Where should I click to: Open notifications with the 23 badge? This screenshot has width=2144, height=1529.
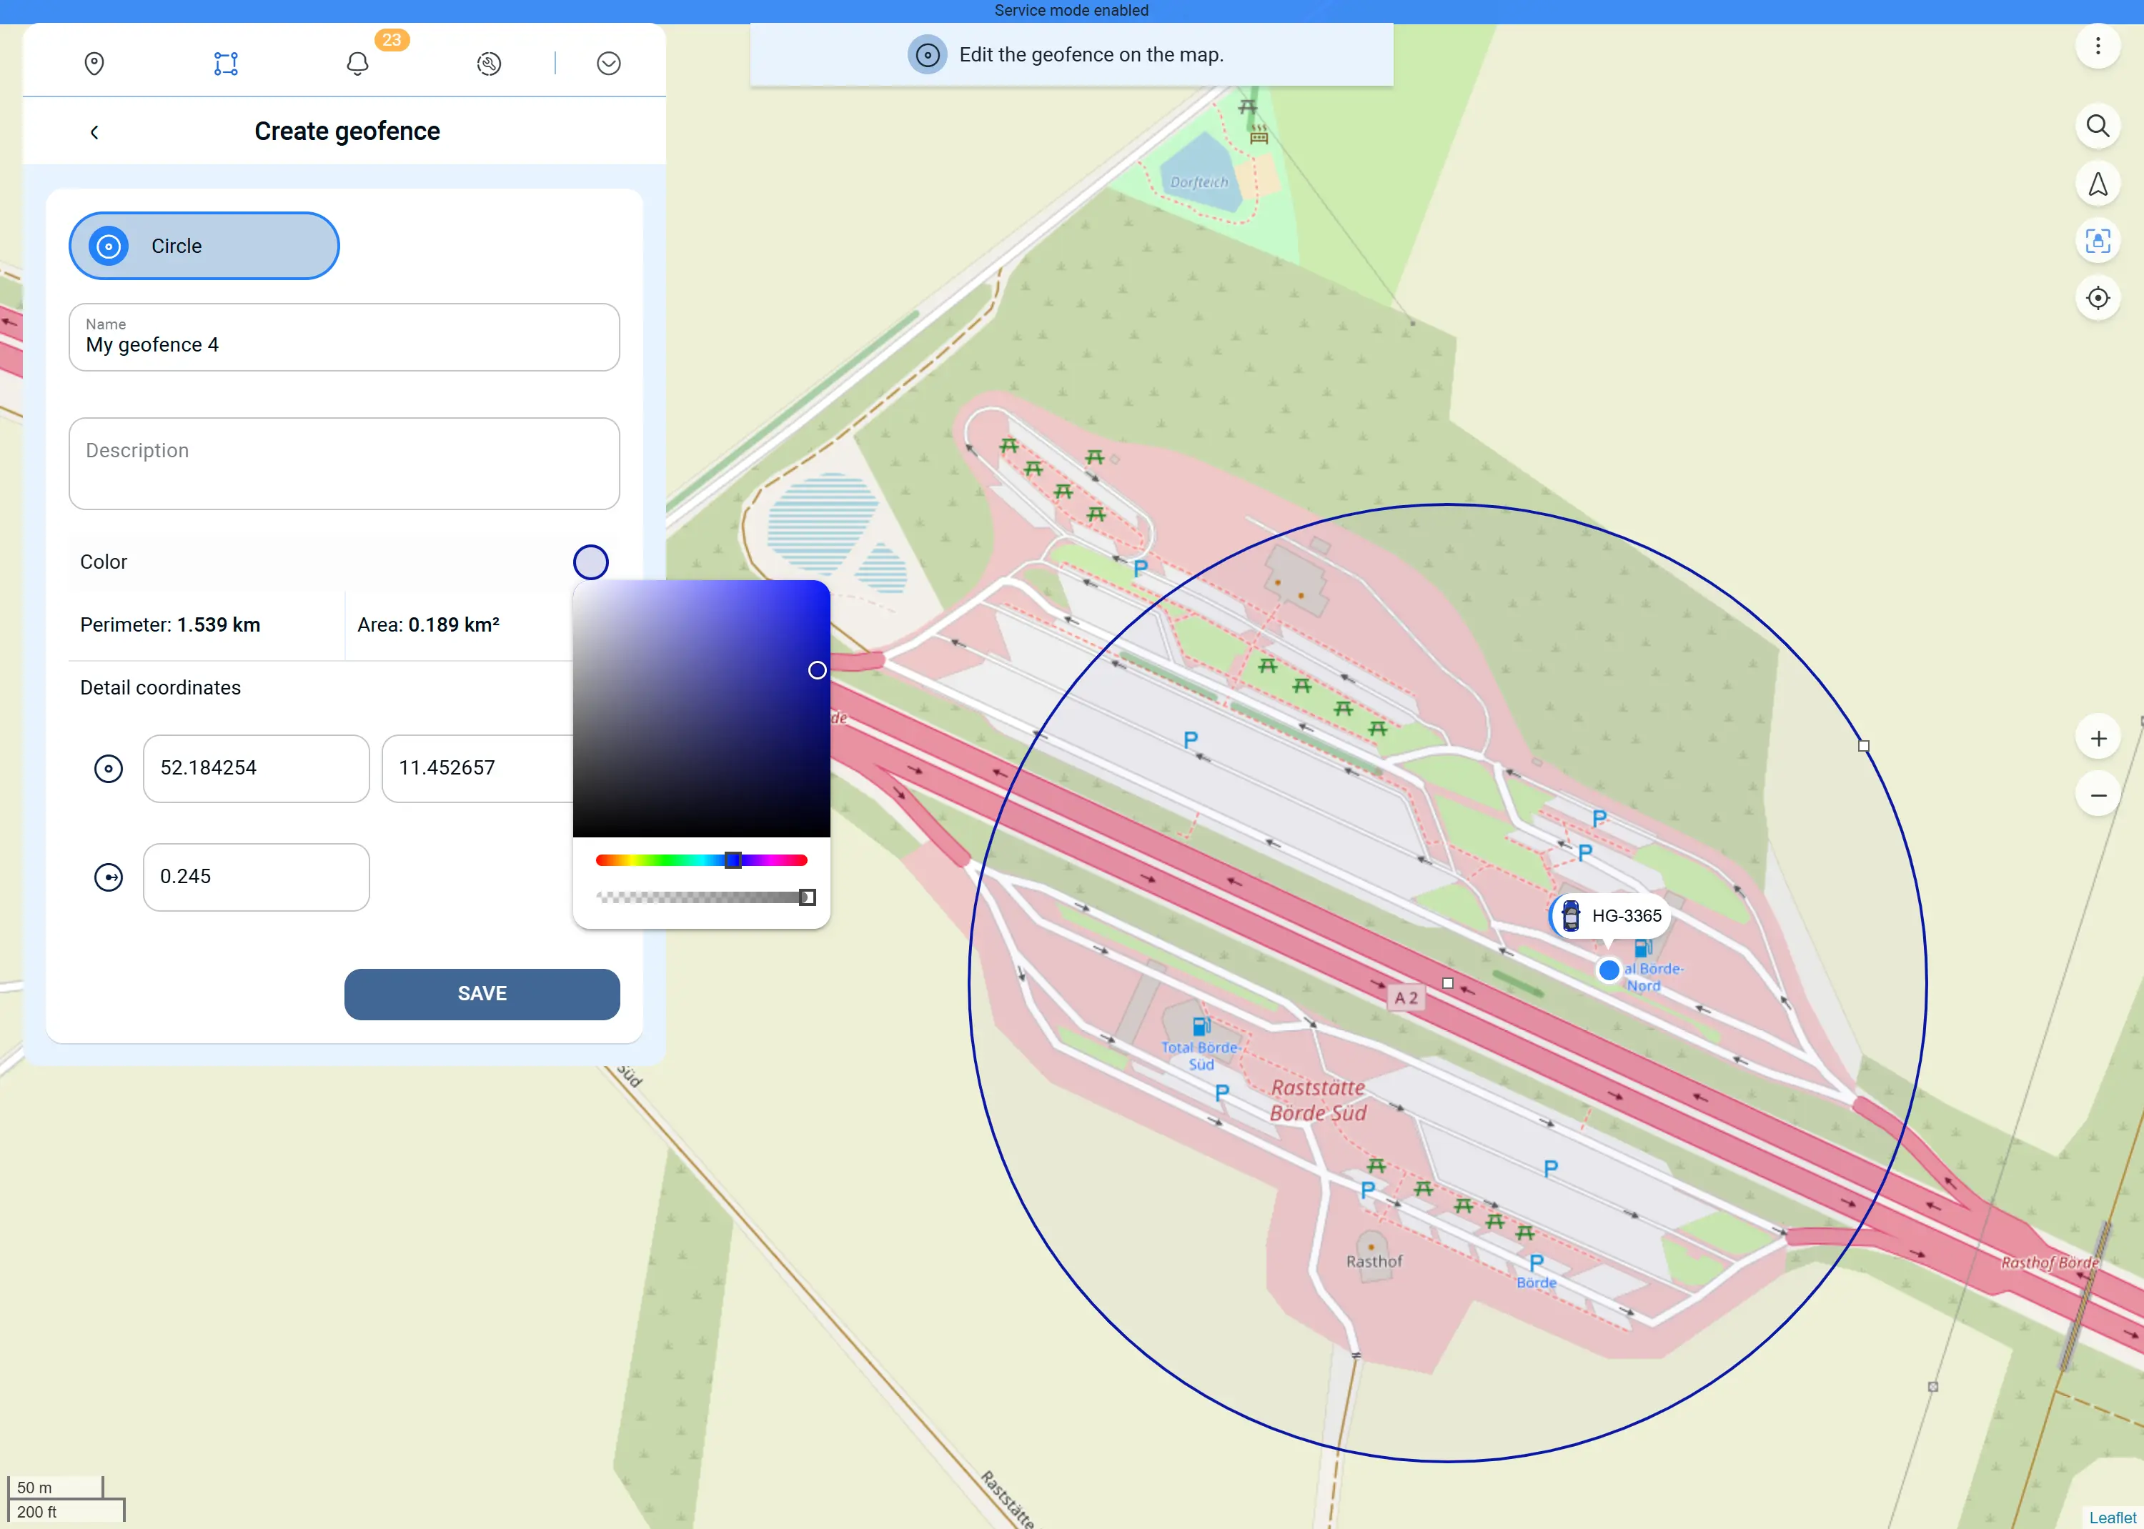357,63
